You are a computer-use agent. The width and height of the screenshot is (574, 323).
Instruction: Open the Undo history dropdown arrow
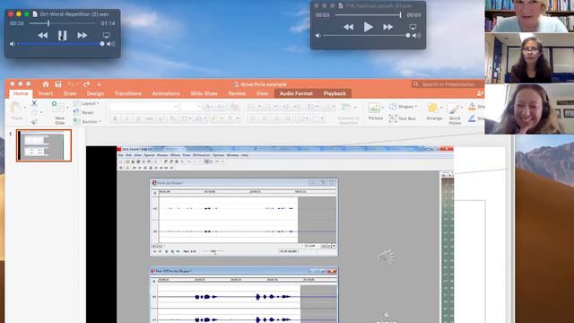coord(77,84)
